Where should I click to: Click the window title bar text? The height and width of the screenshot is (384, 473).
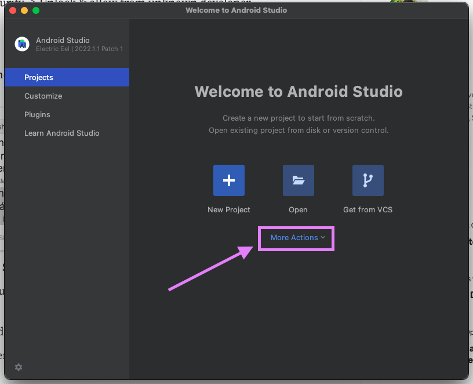[x=236, y=10]
